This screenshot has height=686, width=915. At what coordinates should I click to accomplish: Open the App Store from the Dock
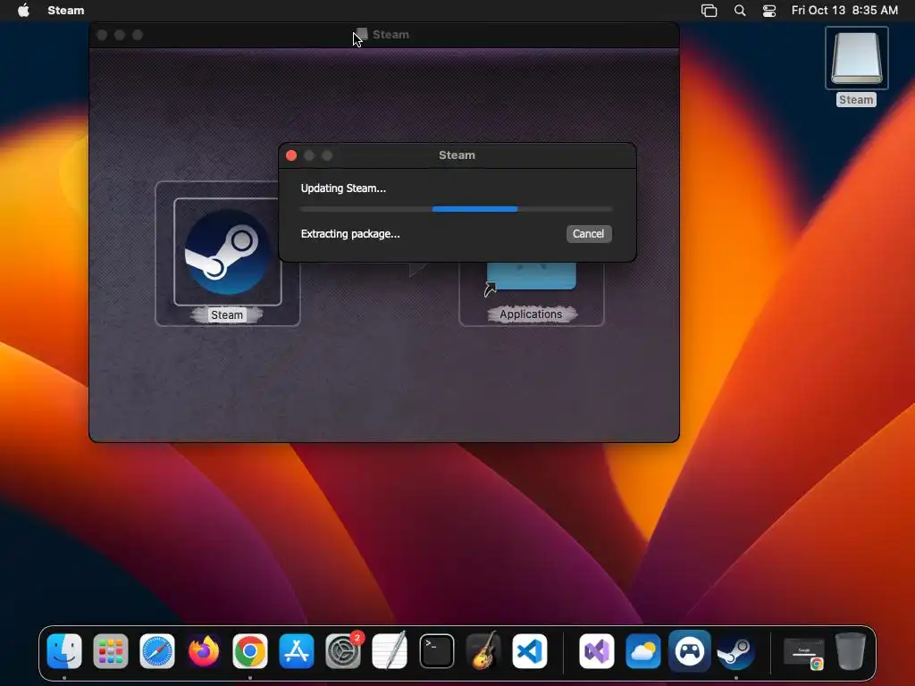pyautogui.click(x=297, y=651)
